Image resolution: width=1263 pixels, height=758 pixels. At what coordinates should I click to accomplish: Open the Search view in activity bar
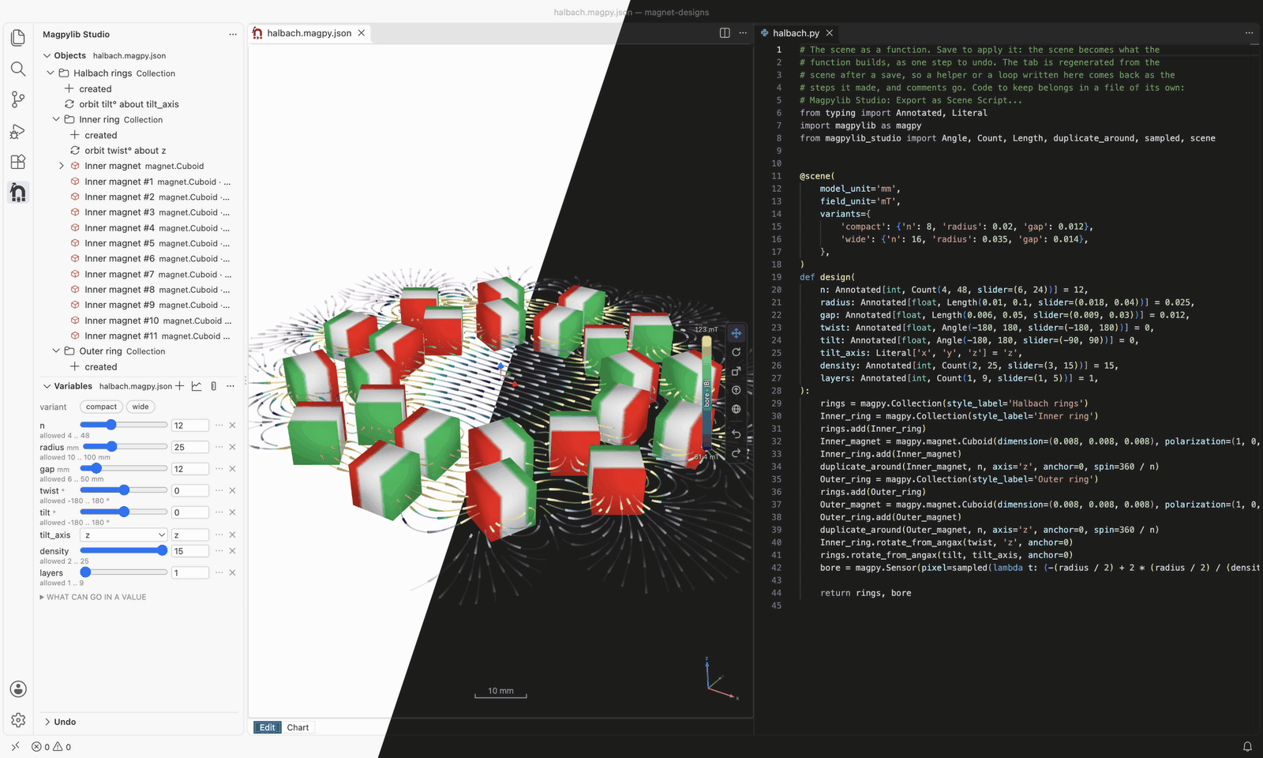click(x=18, y=69)
